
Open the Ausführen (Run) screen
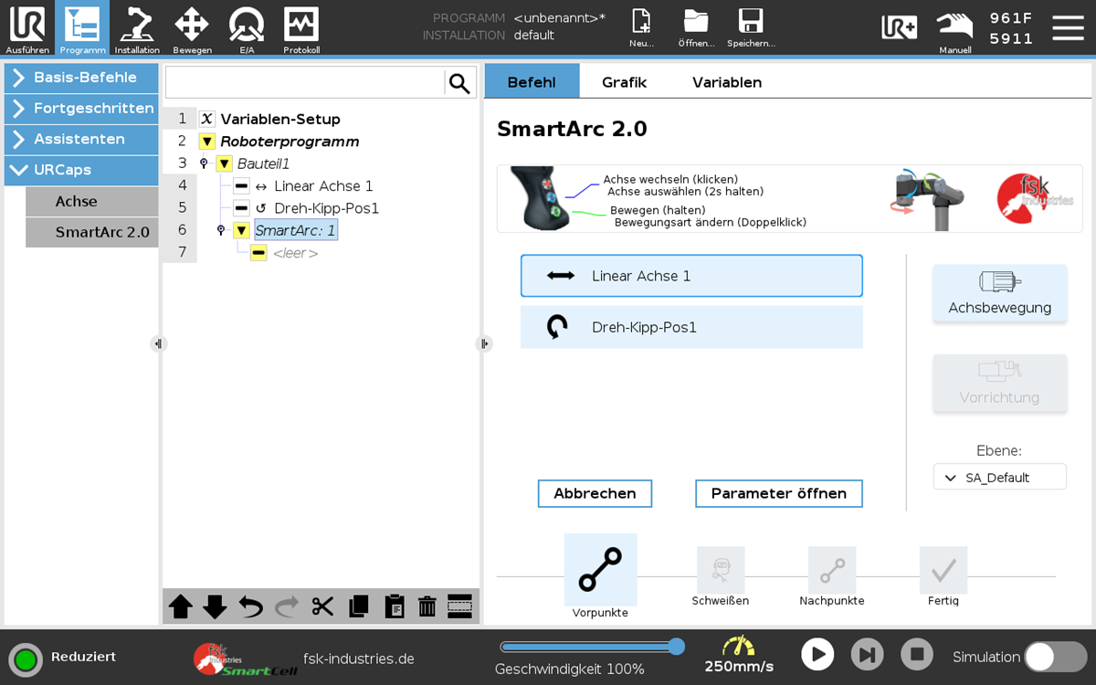click(27, 28)
